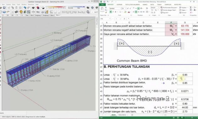Click the speaker-shaped icon in SketchUp toolbar
The image size is (198, 119).
[33, 12]
